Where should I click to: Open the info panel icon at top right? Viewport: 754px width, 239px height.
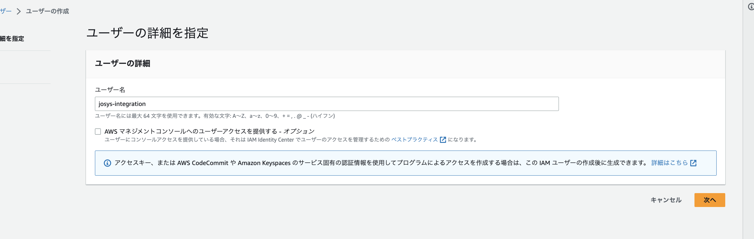click(751, 7)
